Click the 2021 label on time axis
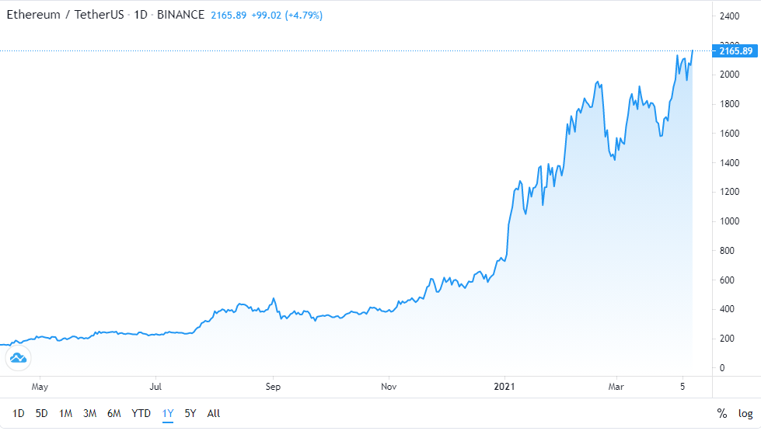Screen dimensions: 761x431 point(505,386)
